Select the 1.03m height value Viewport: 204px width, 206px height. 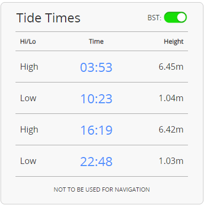click(x=171, y=161)
